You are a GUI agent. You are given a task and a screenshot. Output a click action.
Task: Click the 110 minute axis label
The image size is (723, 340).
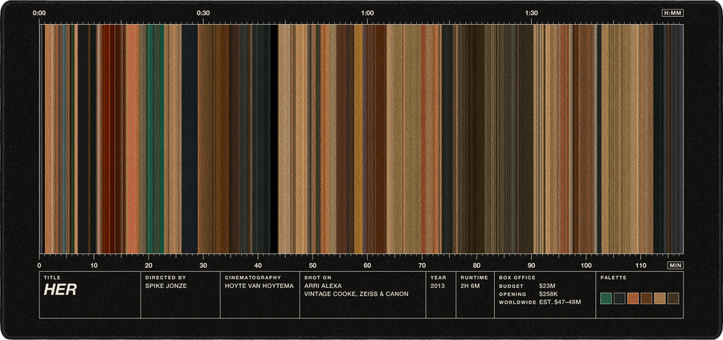tap(641, 265)
